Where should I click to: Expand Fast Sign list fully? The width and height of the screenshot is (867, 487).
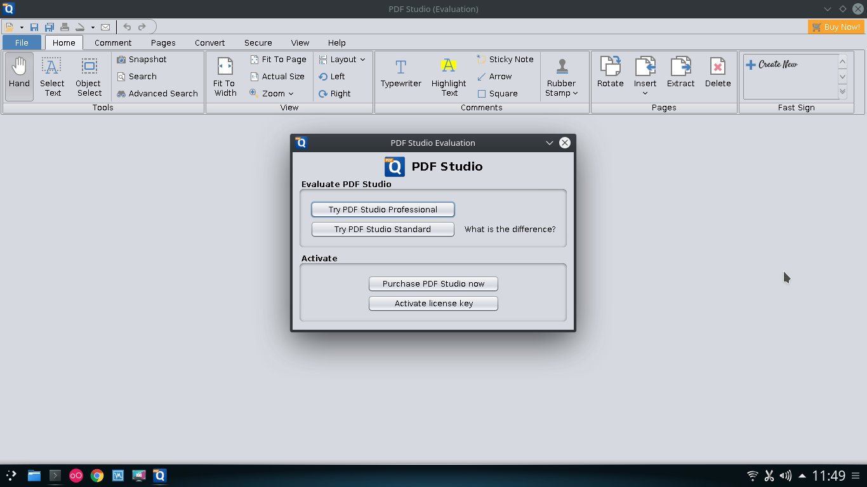pos(843,92)
